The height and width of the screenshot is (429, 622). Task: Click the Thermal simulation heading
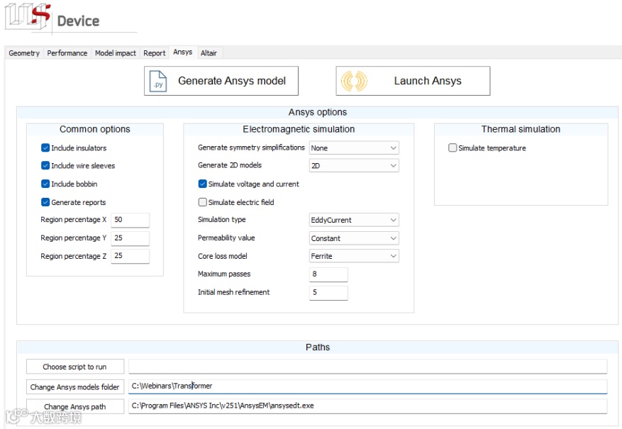click(x=521, y=129)
